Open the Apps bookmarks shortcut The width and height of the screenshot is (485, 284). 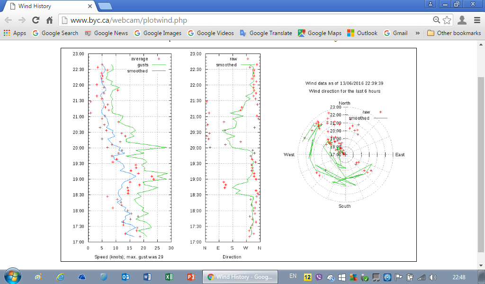[x=15, y=33]
